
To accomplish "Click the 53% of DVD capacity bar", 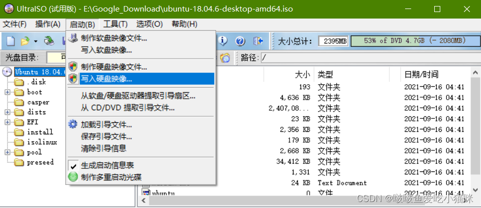I will pos(415,41).
